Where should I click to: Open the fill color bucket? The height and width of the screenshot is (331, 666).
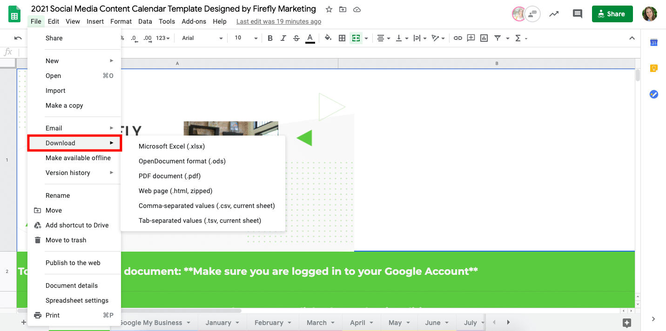328,38
